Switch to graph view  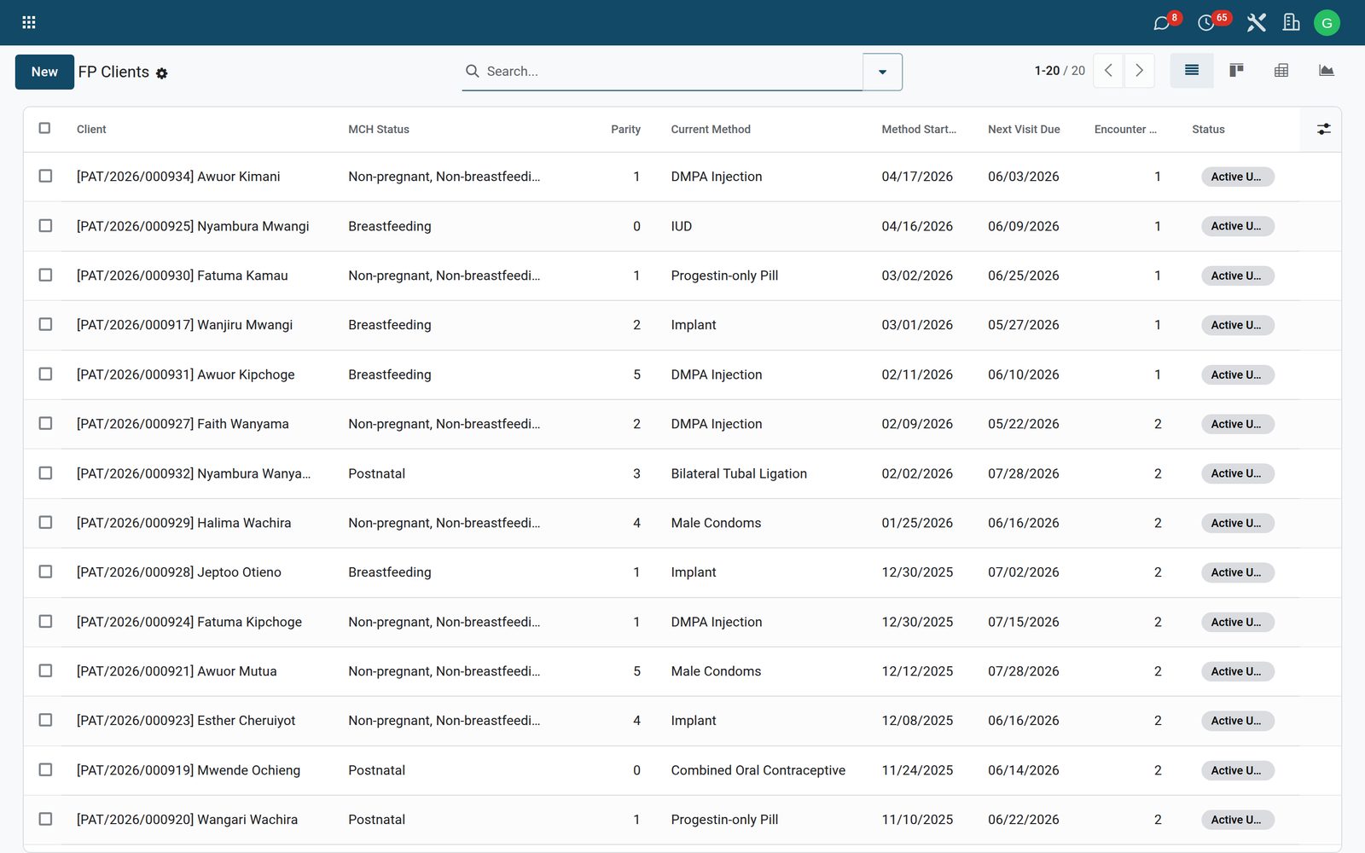(1326, 71)
